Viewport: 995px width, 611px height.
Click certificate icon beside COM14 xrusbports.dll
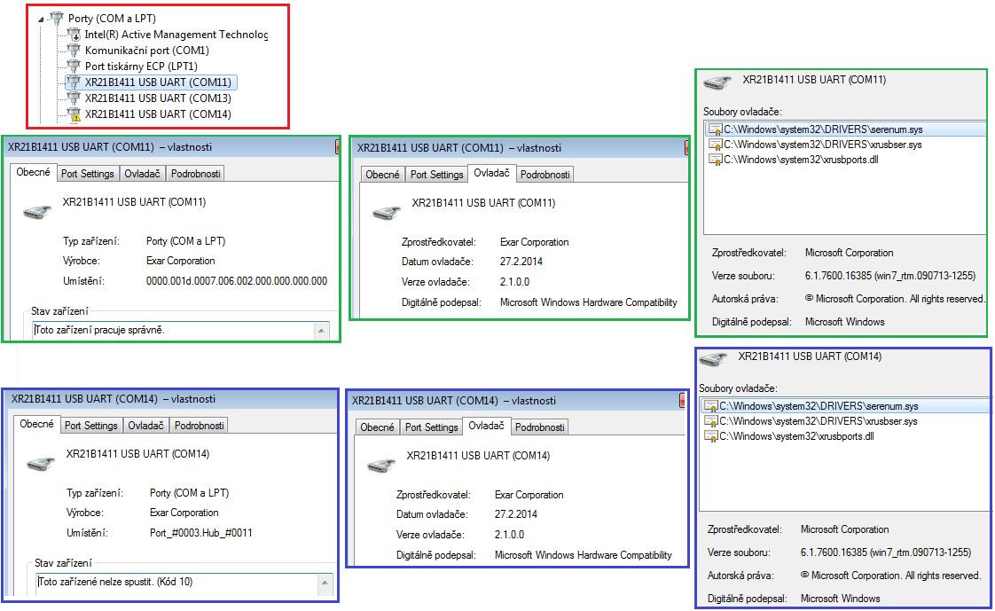point(710,436)
